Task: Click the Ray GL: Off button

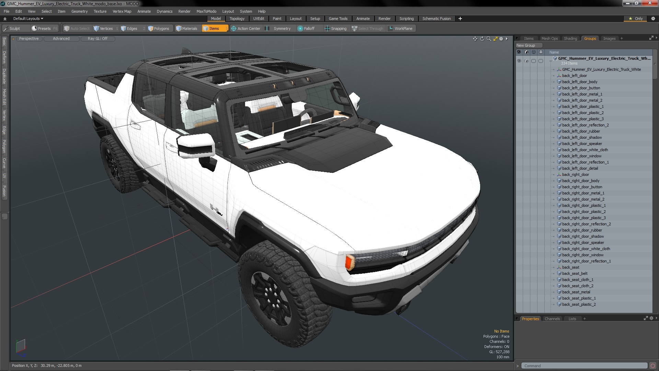Action: pyautogui.click(x=97, y=38)
